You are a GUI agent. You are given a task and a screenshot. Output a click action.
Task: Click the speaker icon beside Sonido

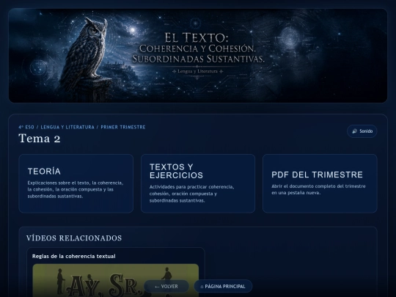point(355,131)
